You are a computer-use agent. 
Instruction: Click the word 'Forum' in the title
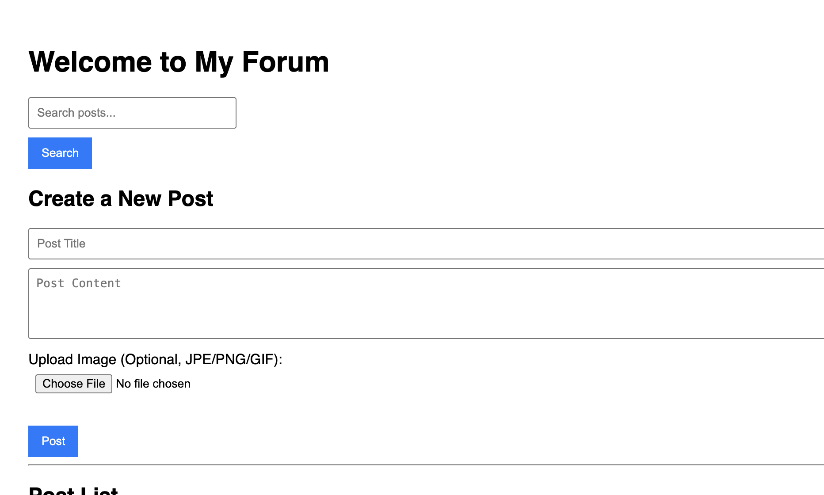pyautogui.click(x=285, y=62)
